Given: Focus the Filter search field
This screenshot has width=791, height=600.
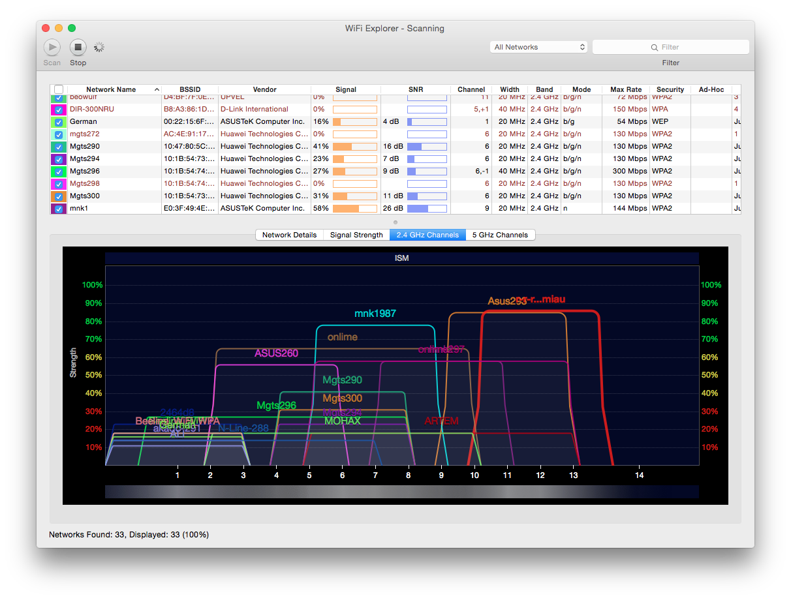Looking at the screenshot, I should (671, 47).
